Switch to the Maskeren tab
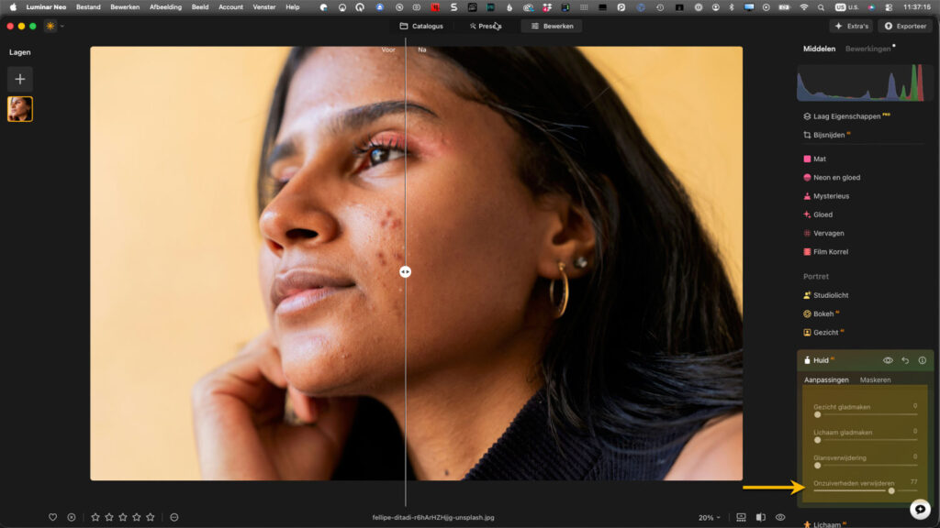 875,380
